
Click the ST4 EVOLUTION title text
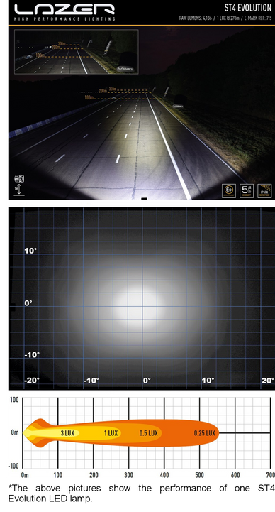point(248,8)
